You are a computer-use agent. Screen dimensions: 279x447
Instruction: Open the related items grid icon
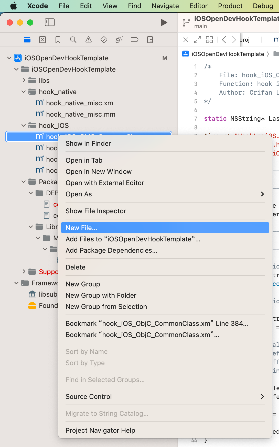click(x=209, y=40)
